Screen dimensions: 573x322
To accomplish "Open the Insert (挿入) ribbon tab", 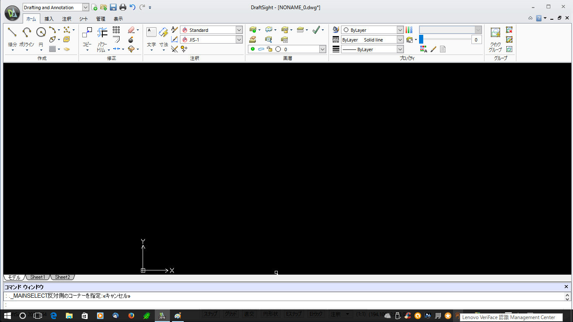I will (49, 19).
